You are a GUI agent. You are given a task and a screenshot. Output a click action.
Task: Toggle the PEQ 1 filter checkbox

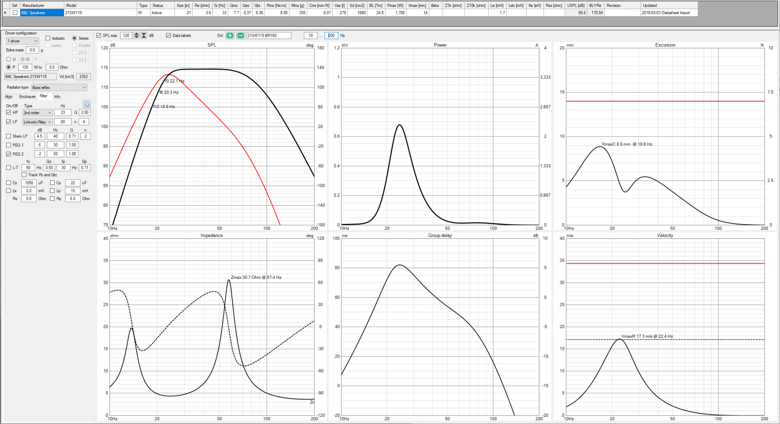click(x=8, y=145)
